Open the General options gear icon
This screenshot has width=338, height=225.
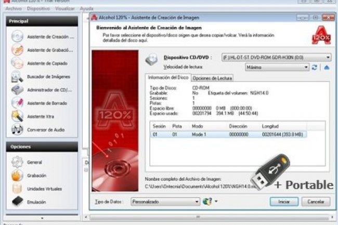click(17, 162)
